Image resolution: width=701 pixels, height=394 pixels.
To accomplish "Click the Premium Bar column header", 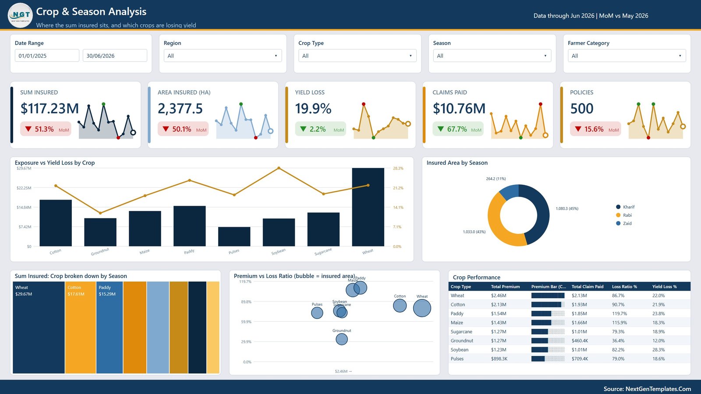I will coord(549,287).
